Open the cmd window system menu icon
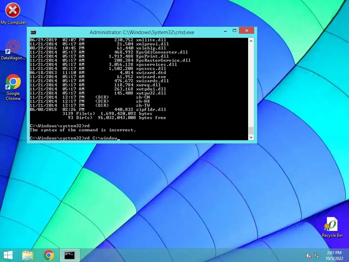The image size is (349, 262). [33, 32]
